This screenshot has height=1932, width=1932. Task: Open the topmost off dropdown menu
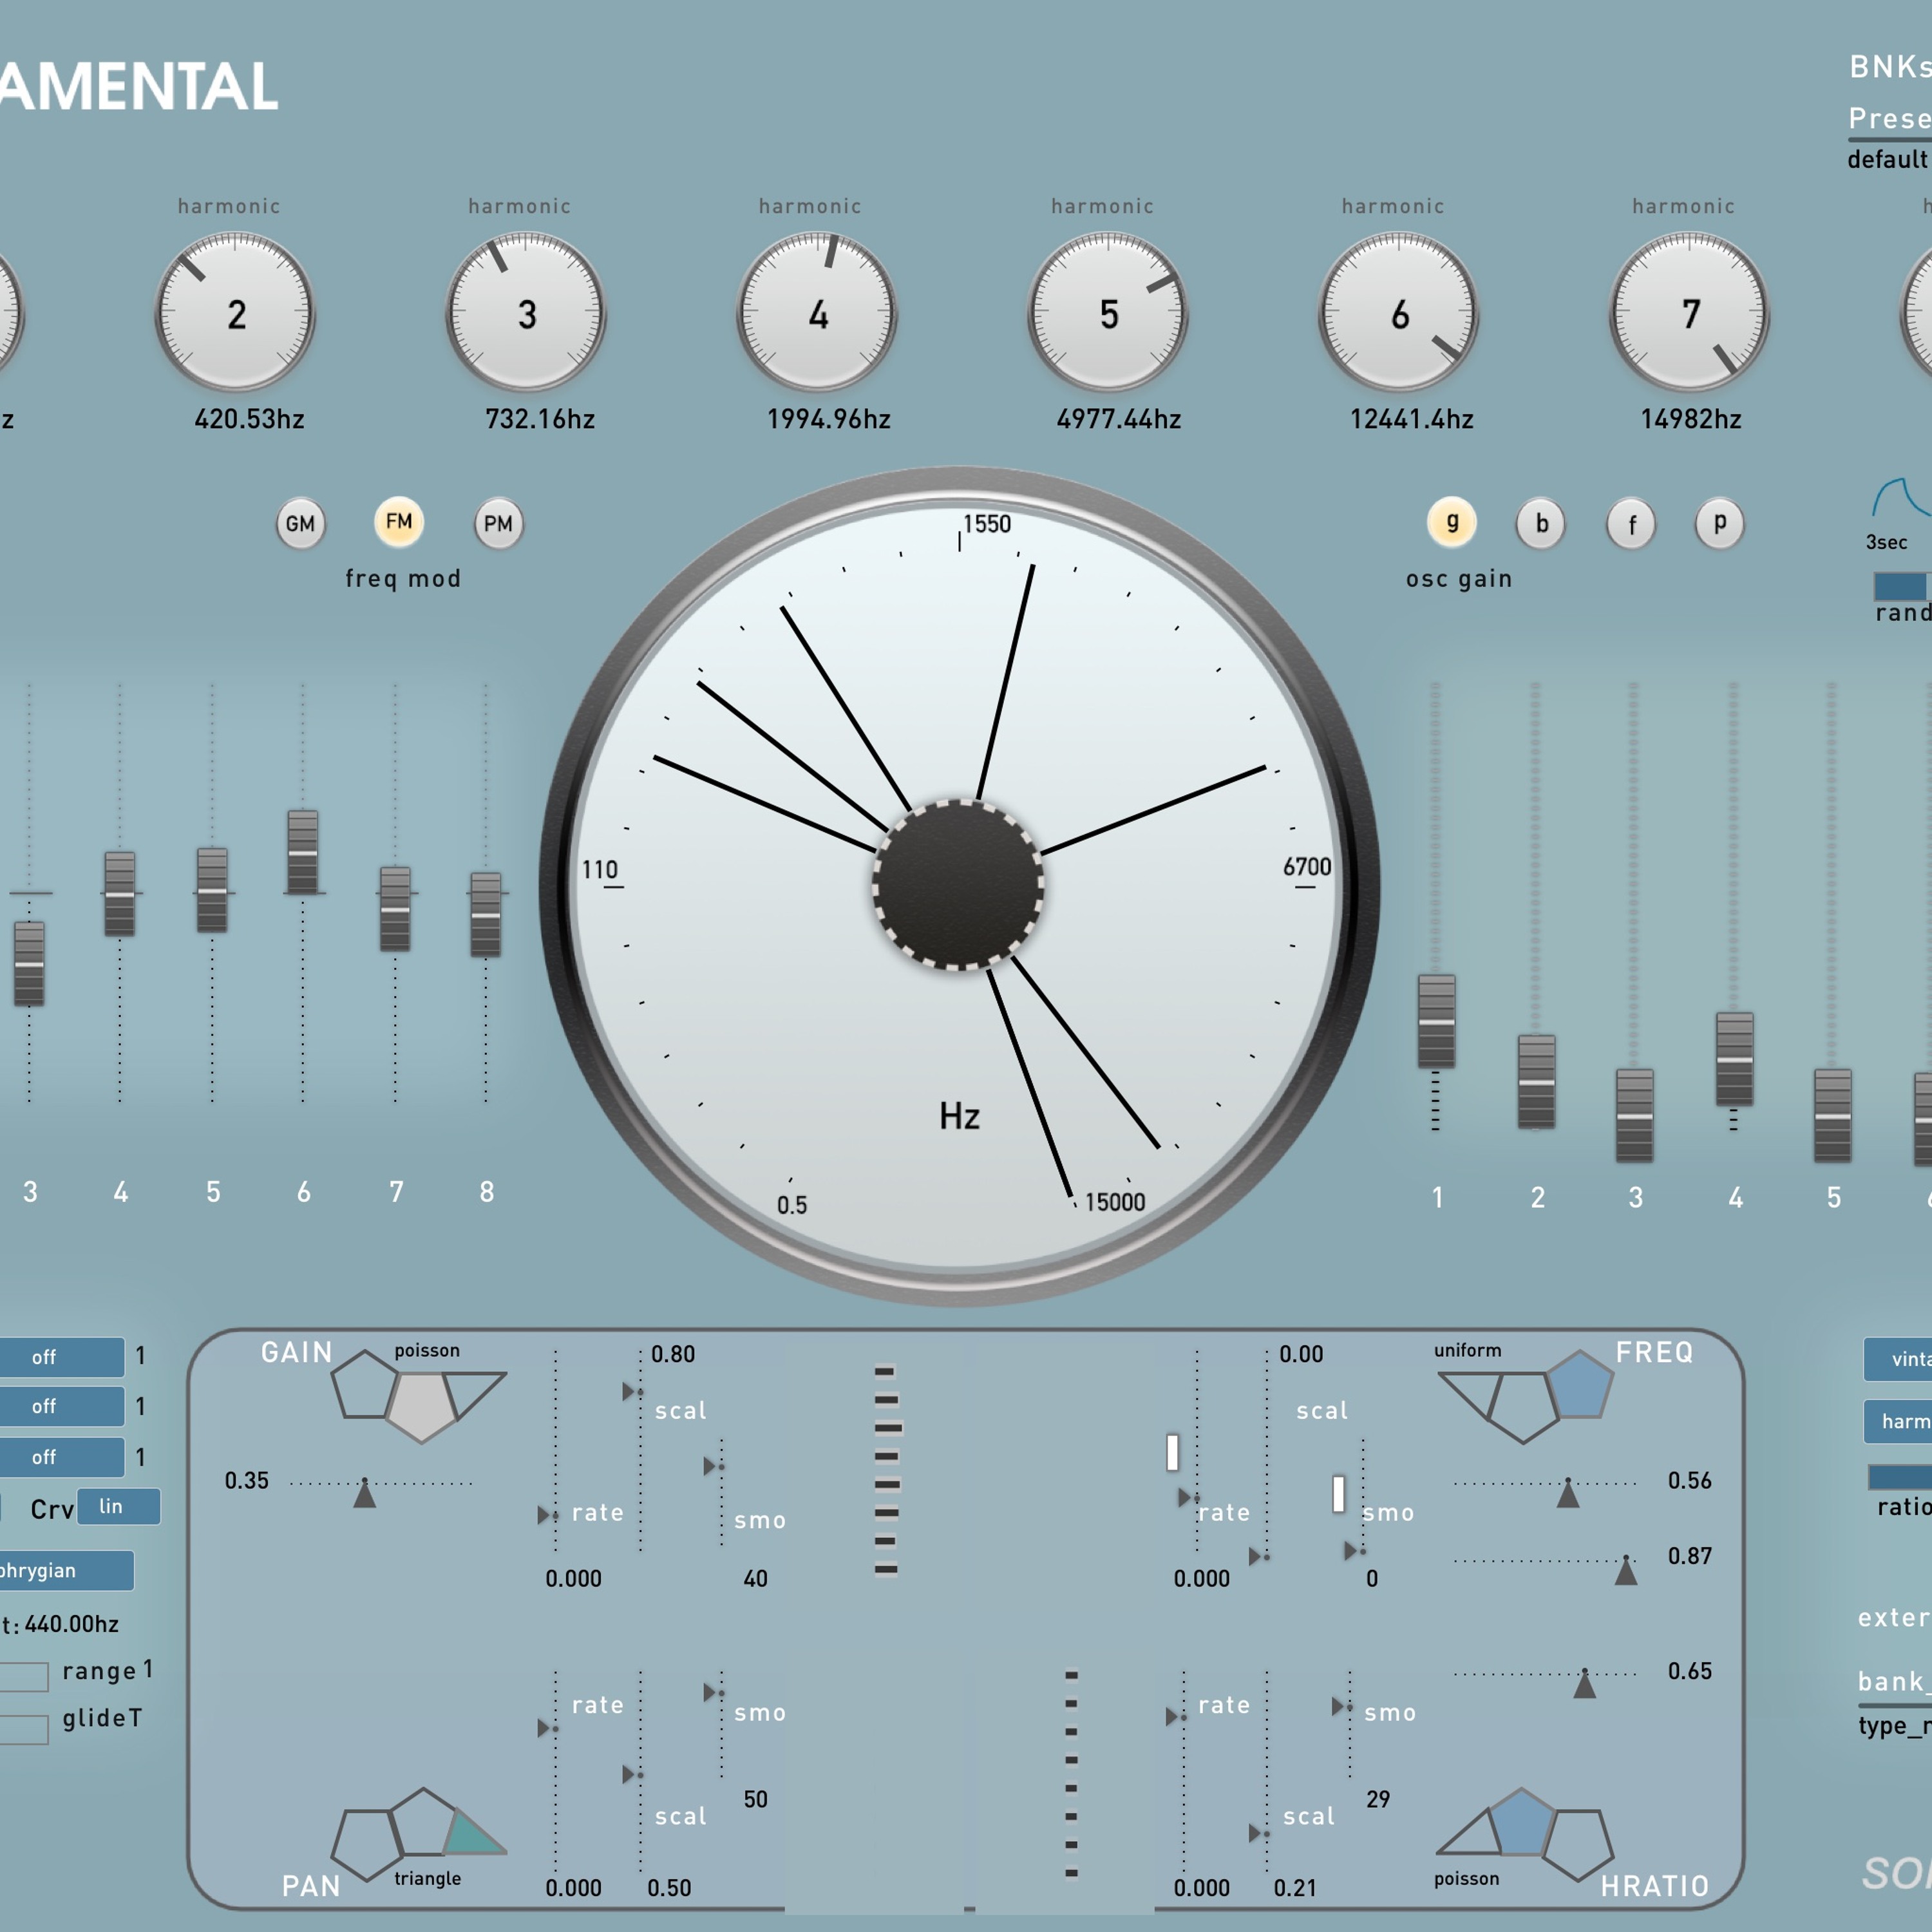tap(60, 1357)
